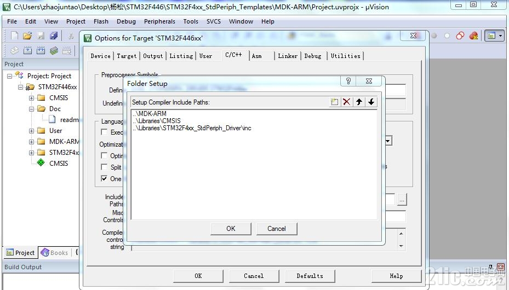Click the green diamond CMSIS component icon
The image size is (509, 290).
tap(41, 163)
